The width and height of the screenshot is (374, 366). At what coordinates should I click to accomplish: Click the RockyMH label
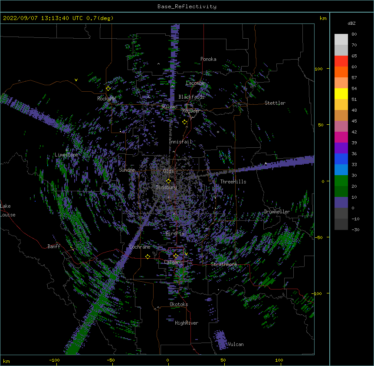[x=106, y=98]
